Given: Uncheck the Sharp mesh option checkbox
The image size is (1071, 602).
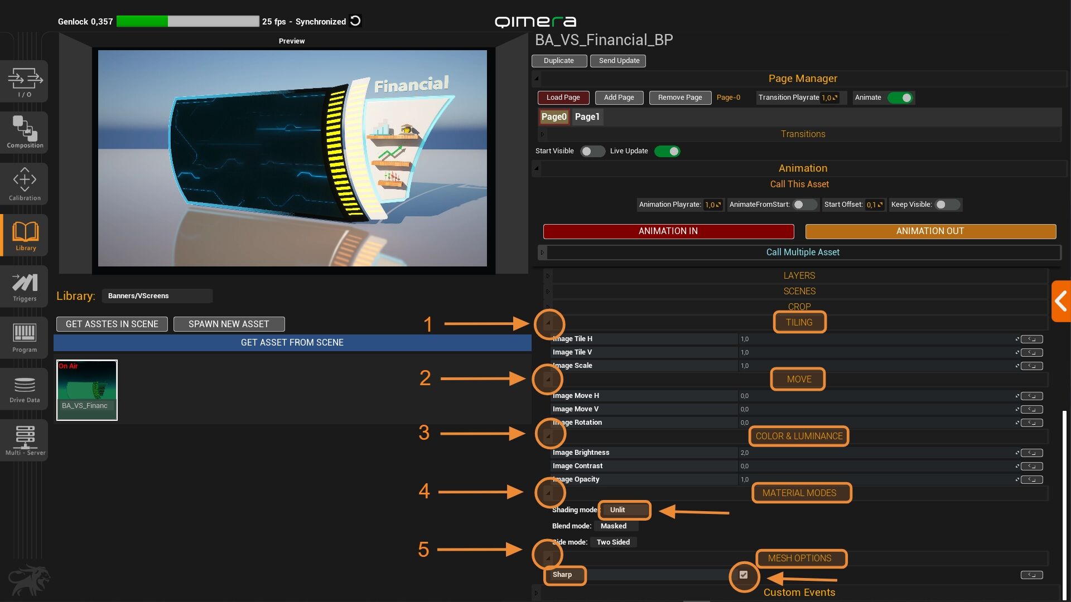Looking at the screenshot, I should pyautogui.click(x=743, y=575).
